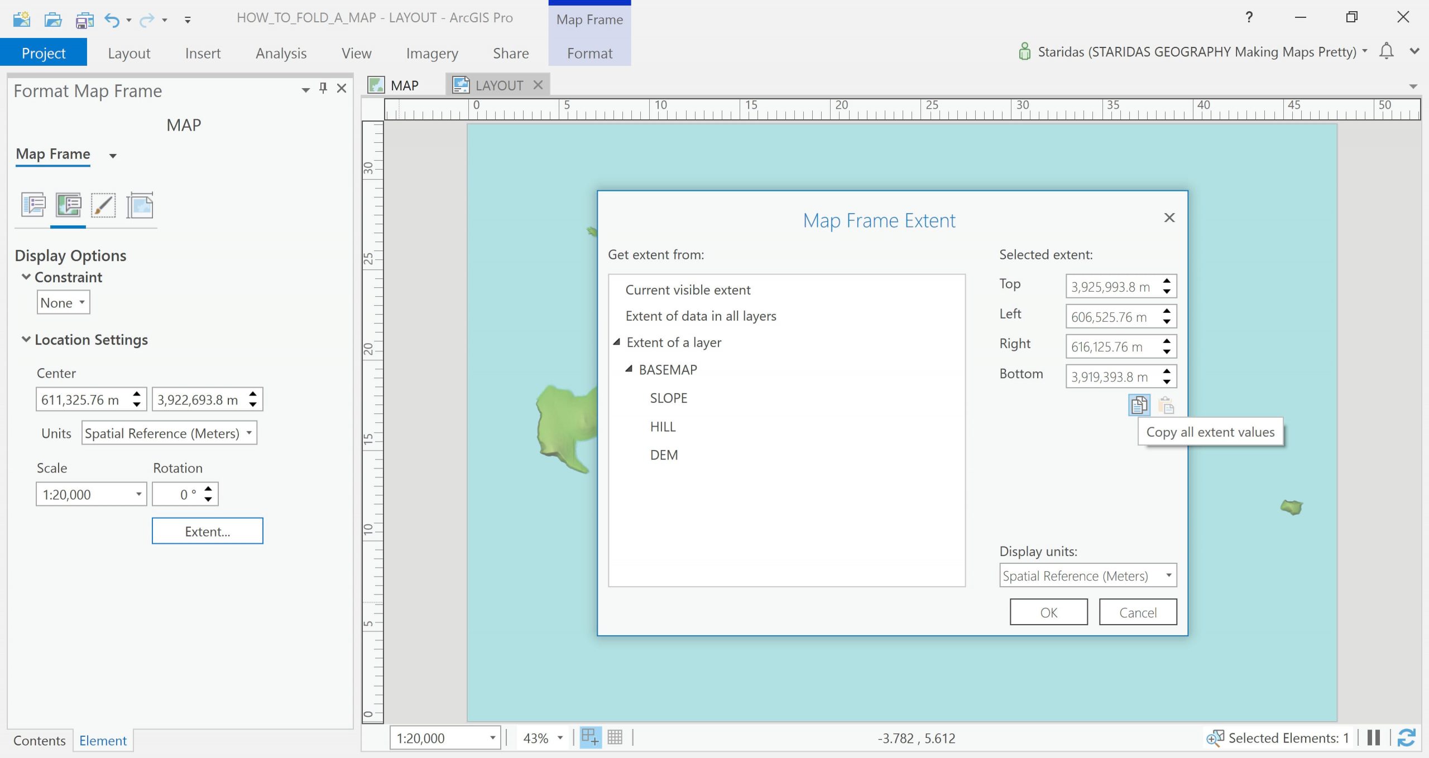Increase the Rotation value with stepper
The image size is (1429, 758).
click(208, 489)
